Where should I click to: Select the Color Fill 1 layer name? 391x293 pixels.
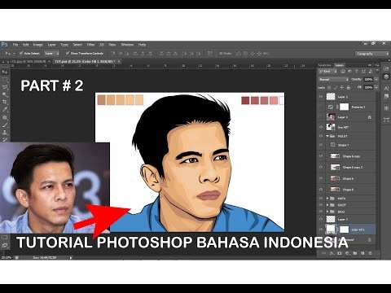(358, 230)
